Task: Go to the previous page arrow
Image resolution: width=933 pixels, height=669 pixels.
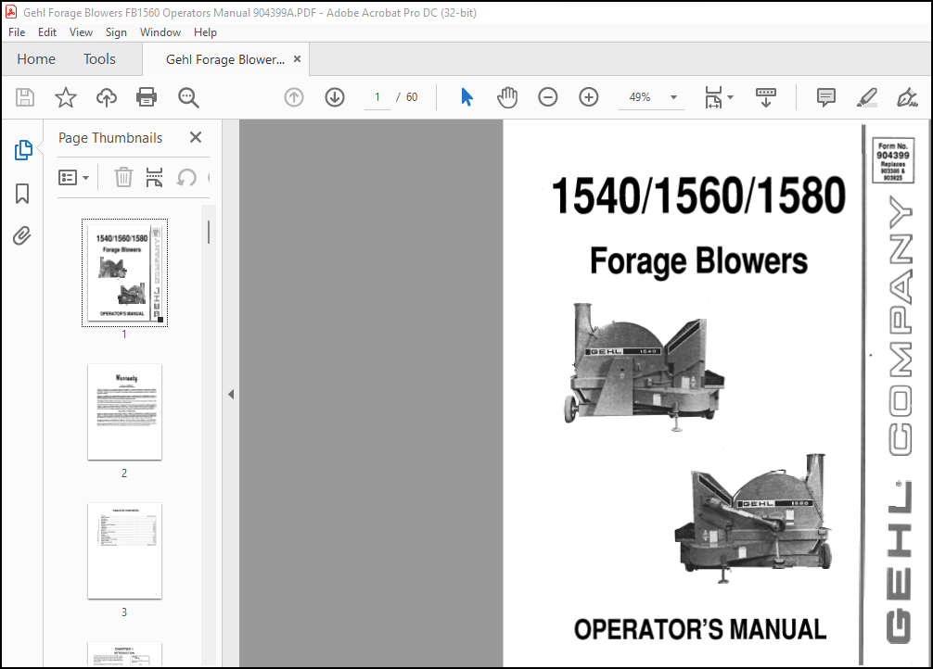Action: (x=294, y=97)
